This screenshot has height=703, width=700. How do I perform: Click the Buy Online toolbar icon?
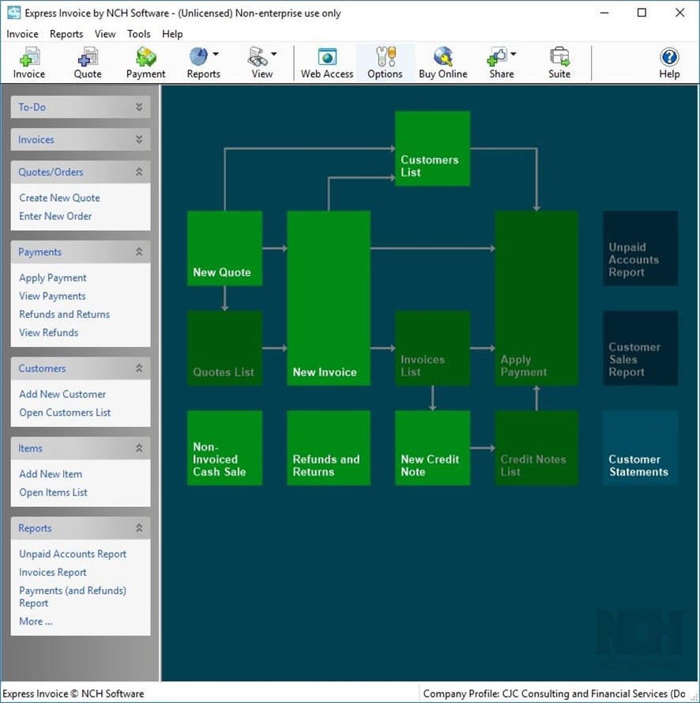click(x=442, y=62)
